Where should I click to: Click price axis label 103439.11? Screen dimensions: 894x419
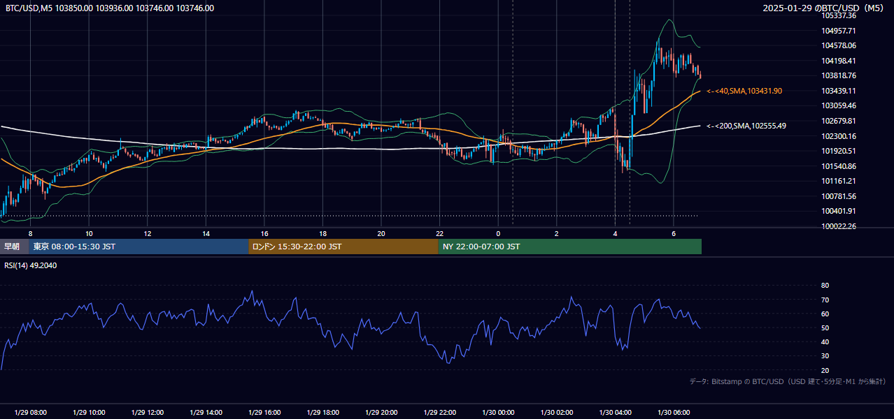tap(839, 91)
